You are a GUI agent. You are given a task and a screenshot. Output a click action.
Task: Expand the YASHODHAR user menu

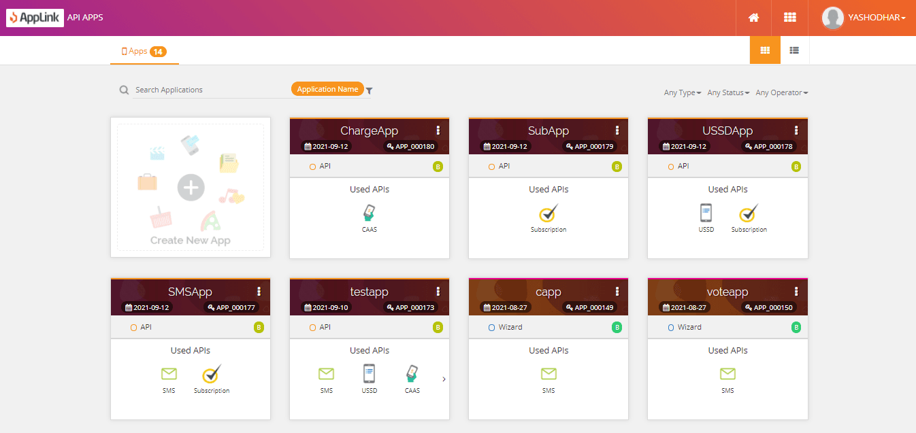click(x=877, y=18)
